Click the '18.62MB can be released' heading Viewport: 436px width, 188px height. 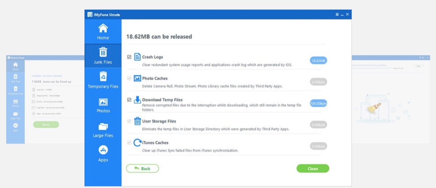pyautogui.click(x=159, y=37)
